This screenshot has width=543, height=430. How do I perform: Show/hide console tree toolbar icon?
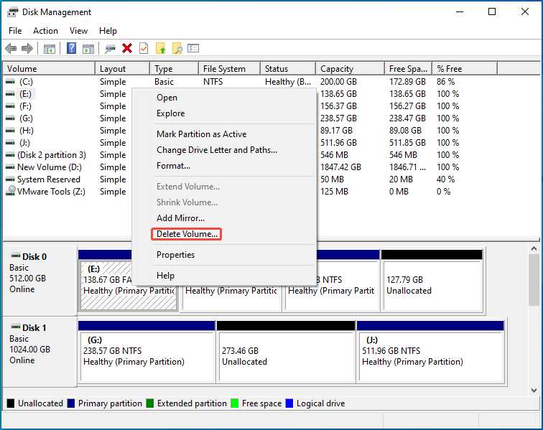click(x=49, y=49)
